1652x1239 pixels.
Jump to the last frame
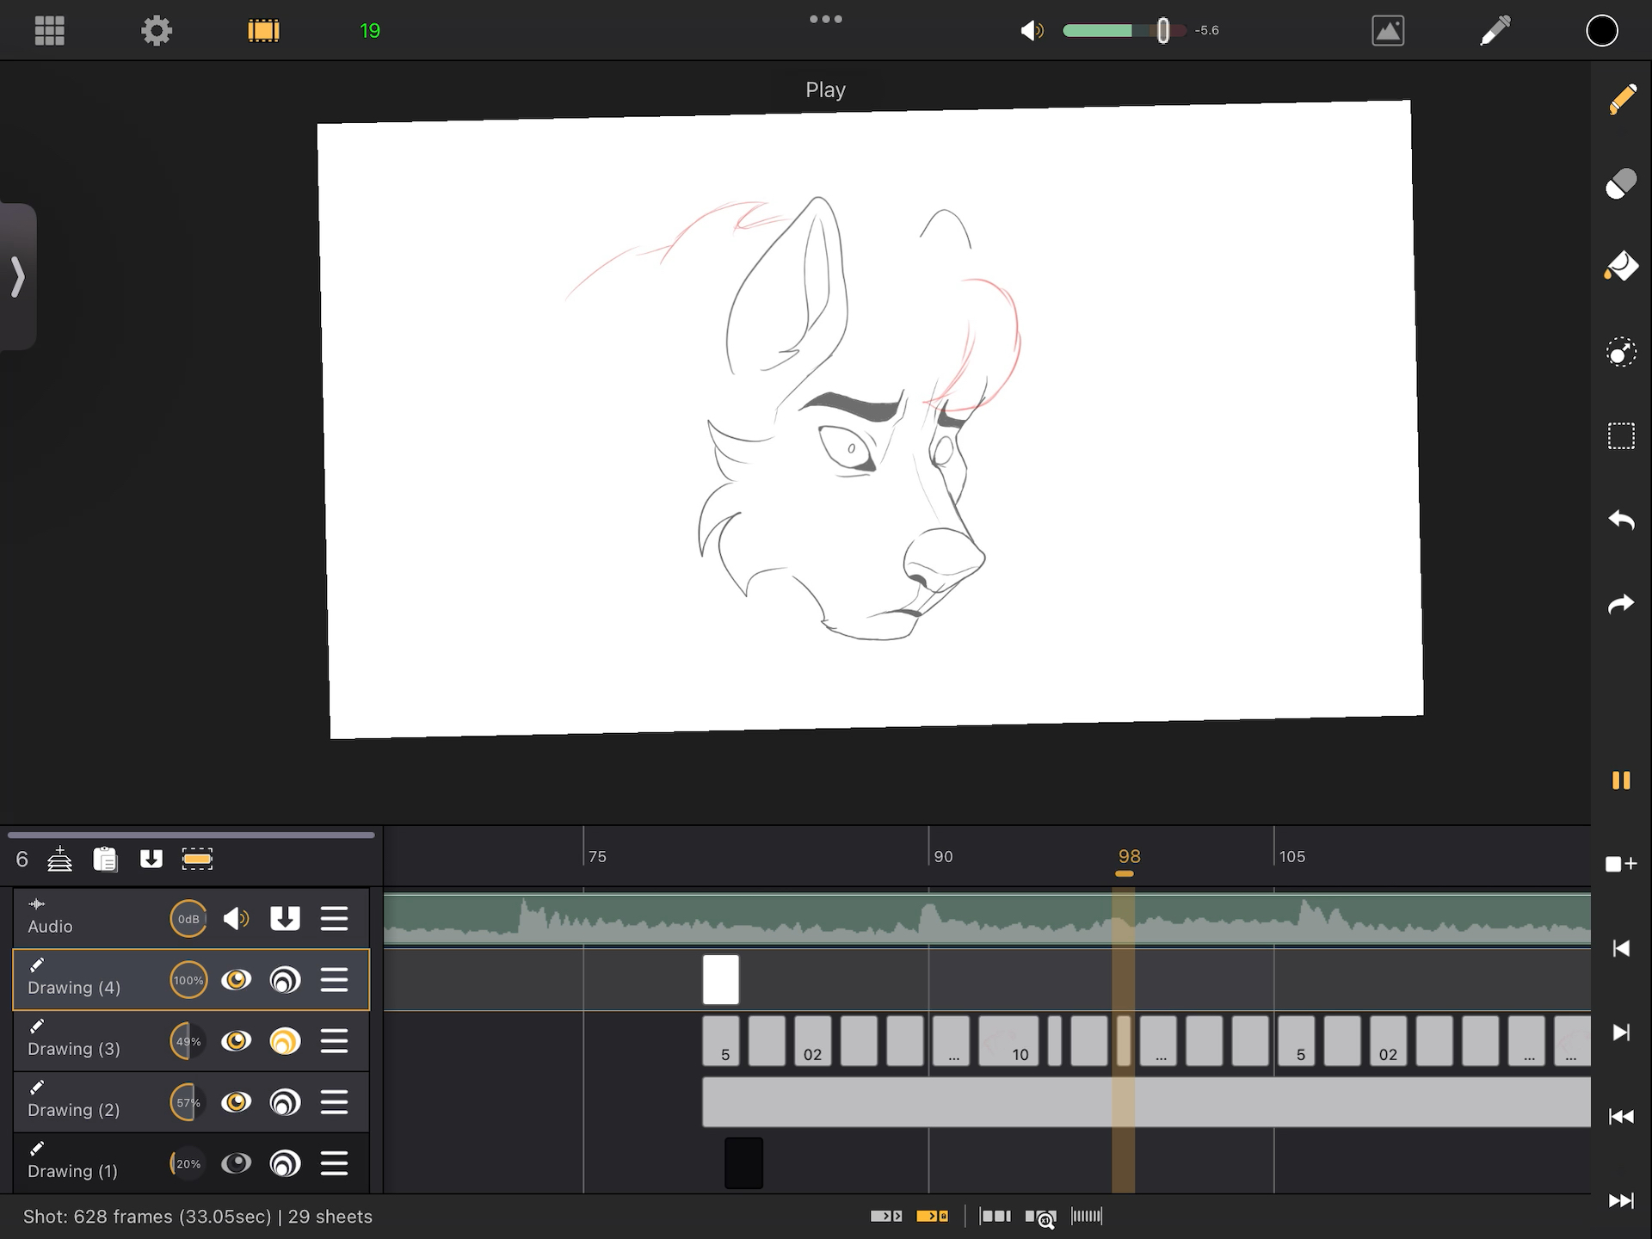tap(1622, 1200)
